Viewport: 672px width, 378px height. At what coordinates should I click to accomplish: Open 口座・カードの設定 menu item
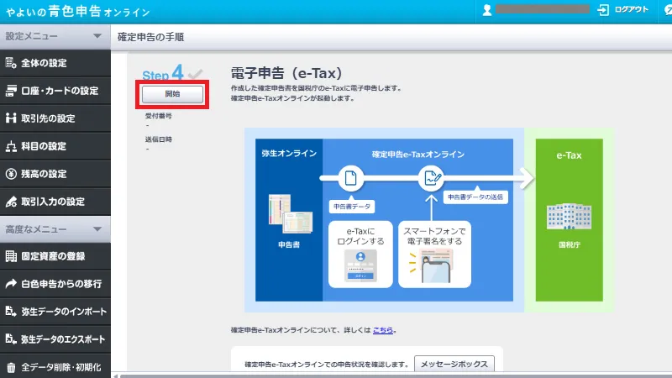[x=55, y=91]
